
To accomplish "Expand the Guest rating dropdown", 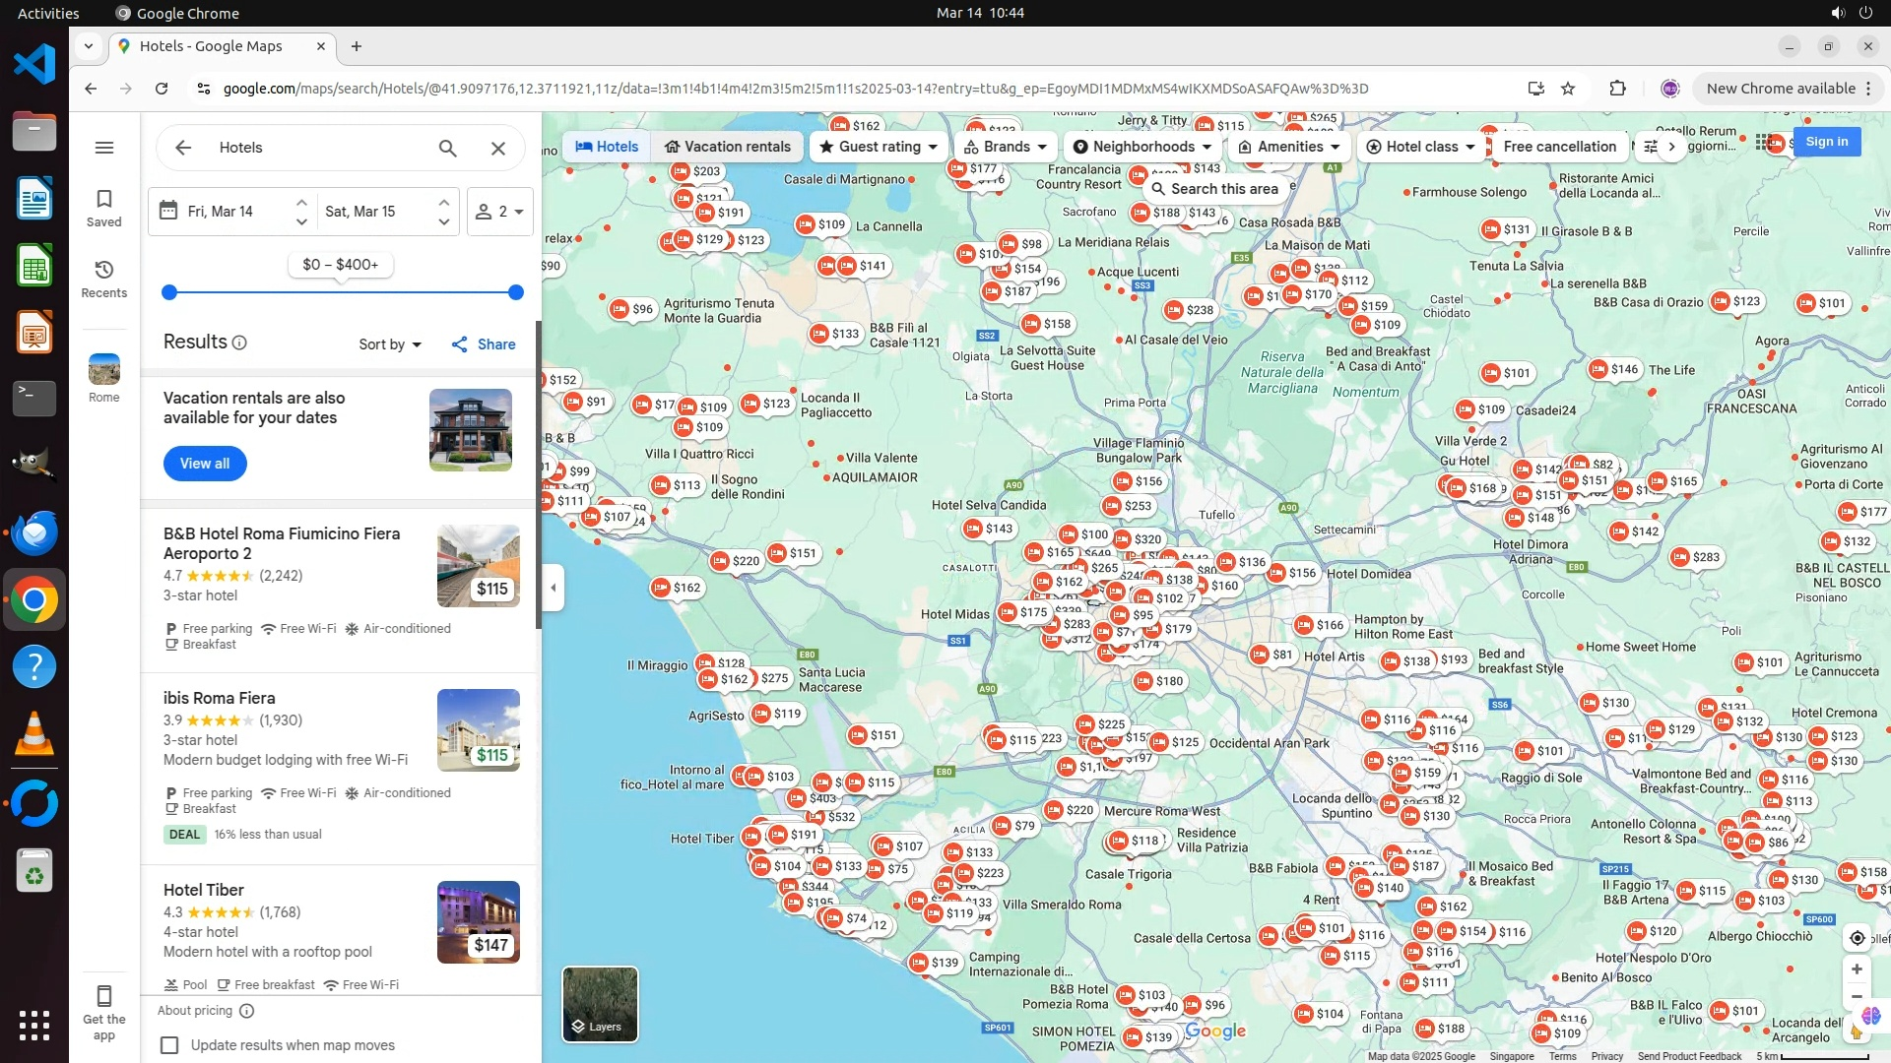I will click(878, 147).
